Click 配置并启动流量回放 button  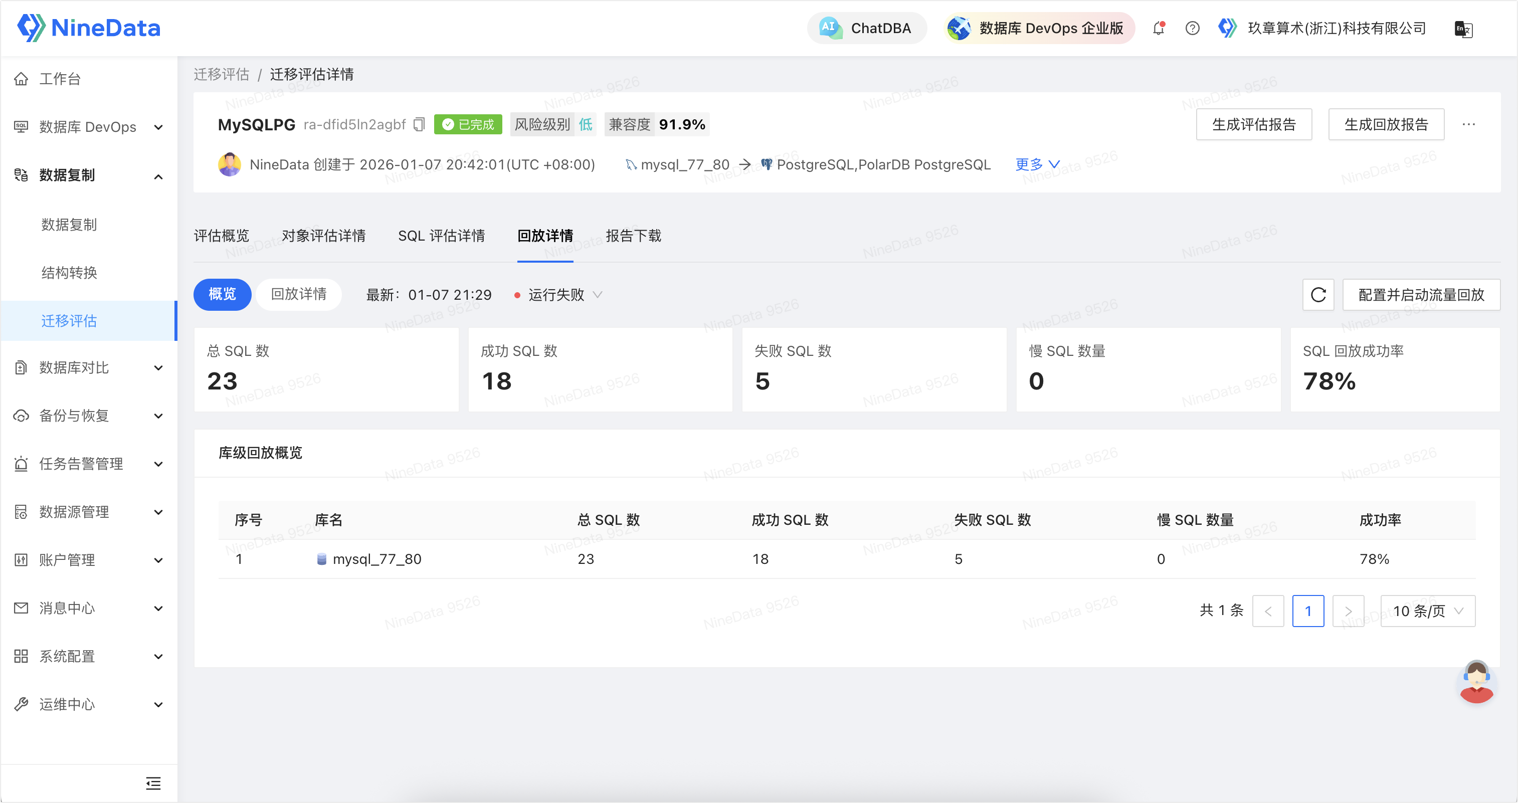[x=1421, y=295]
